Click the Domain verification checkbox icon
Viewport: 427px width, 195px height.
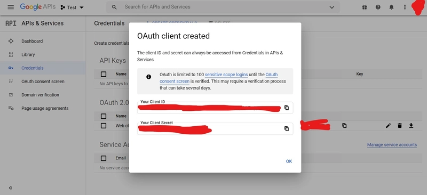point(11,95)
